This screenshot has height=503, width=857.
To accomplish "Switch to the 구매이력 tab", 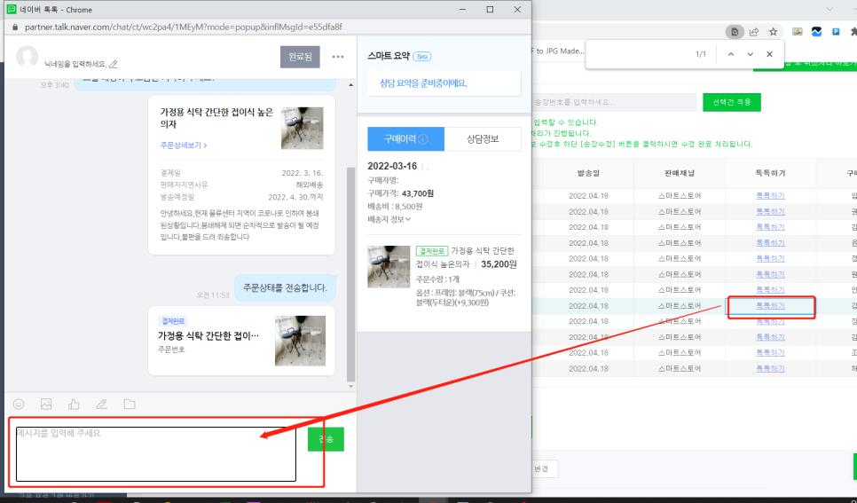I will [406, 139].
